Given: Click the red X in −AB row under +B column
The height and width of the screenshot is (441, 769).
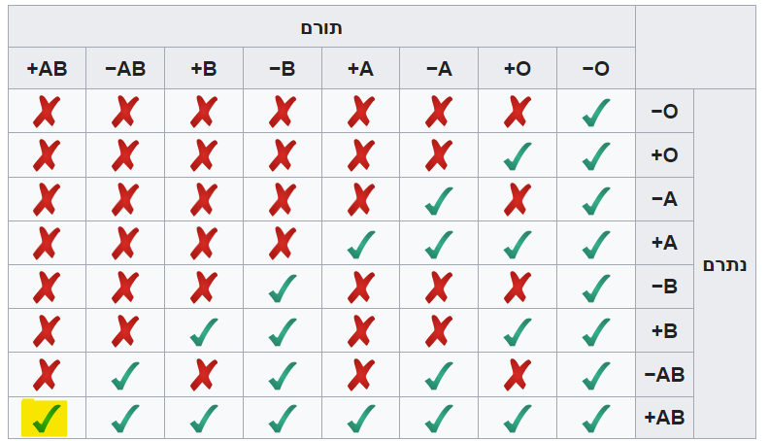Looking at the screenshot, I should coord(203,374).
